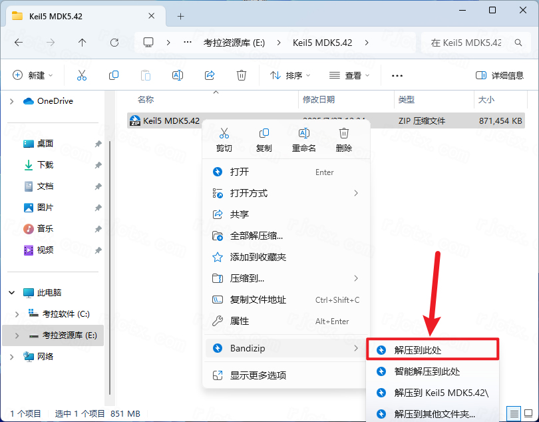The image size is (539, 422).
Task: Select the Rename icon in the toolbar
Action: point(178,75)
